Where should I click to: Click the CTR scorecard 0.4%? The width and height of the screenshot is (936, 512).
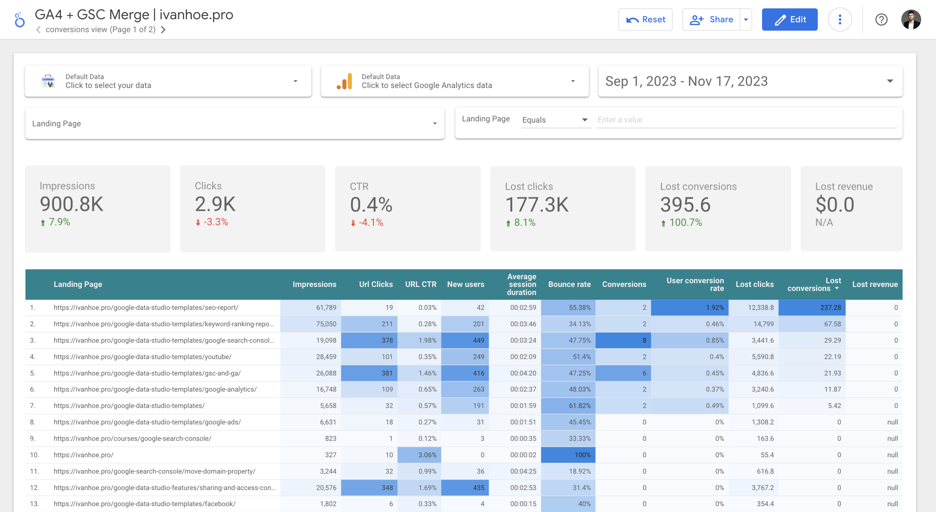[x=408, y=209]
